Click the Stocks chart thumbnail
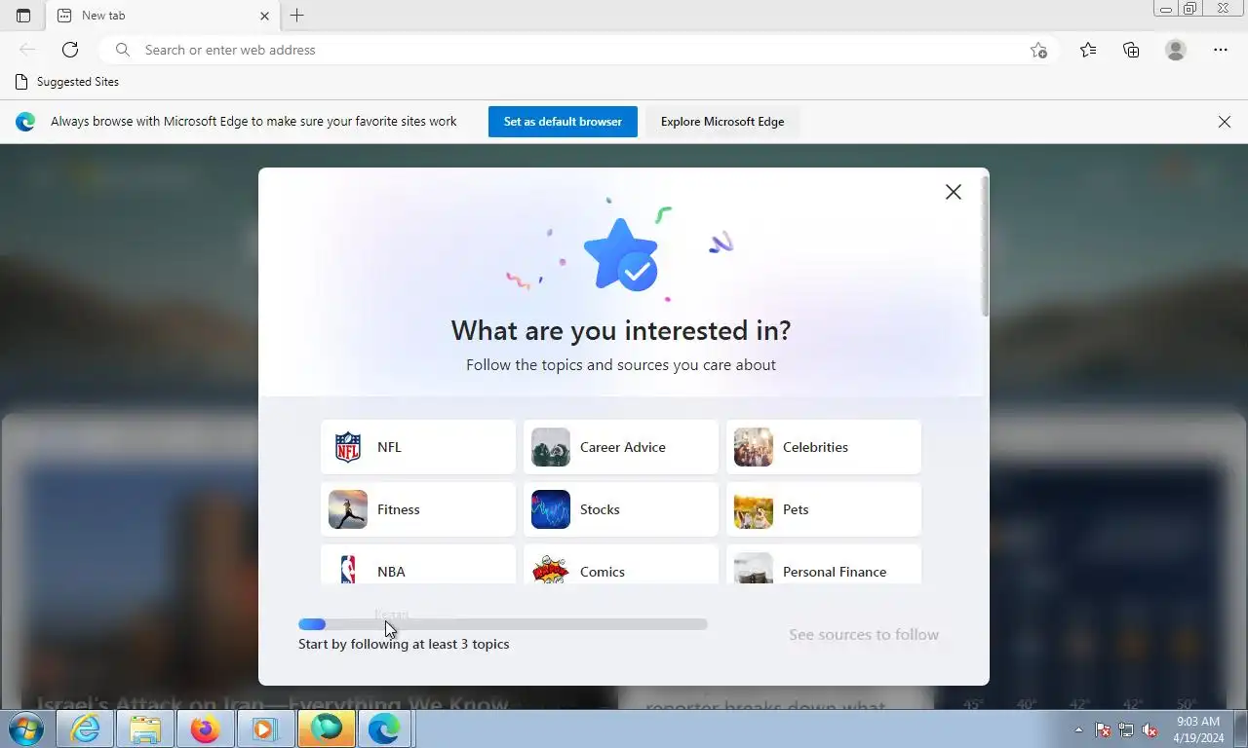 tap(551, 509)
